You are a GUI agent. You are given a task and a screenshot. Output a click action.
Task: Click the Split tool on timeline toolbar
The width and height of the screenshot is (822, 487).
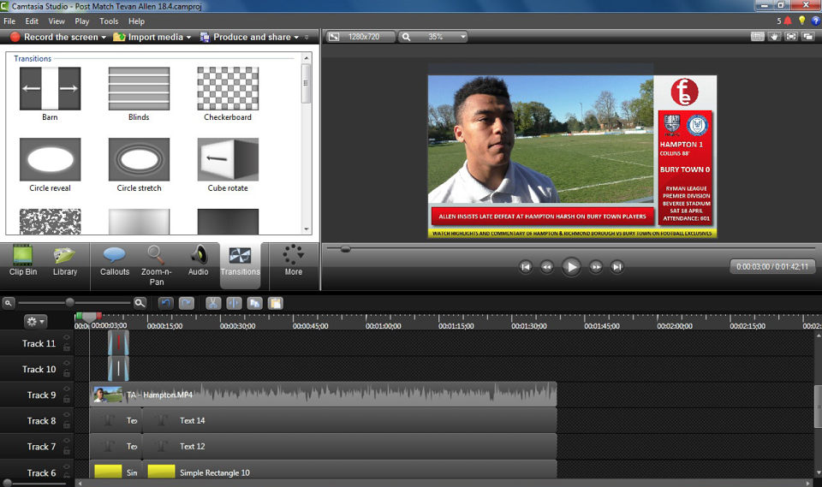click(x=234, y=303)
